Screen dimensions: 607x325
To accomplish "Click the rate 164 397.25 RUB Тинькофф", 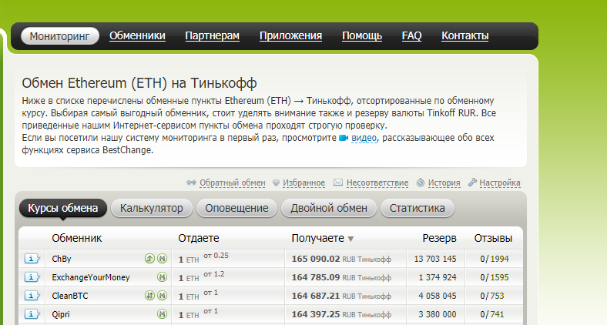I will click(341, 314).
